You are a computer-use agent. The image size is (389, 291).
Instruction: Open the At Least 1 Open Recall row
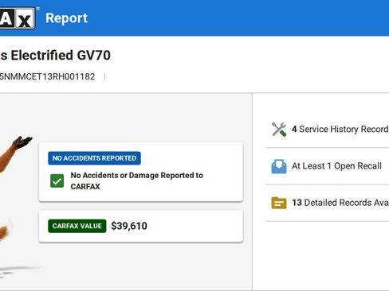(x=328, y=166)
